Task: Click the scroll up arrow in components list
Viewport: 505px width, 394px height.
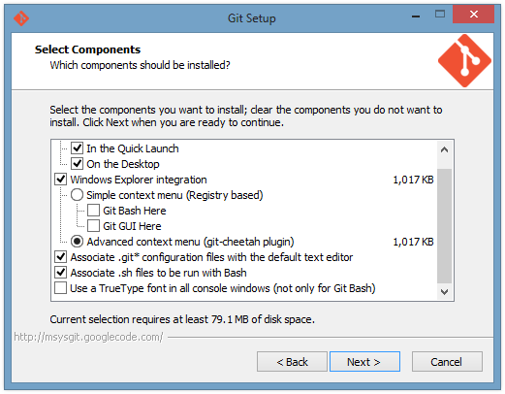Action: click(x=444, y=149)
